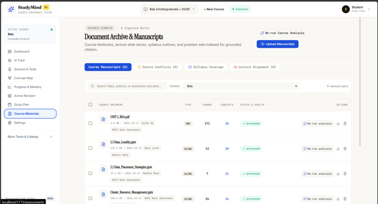Click concept count 14 for Cluster_Resource_Management
The width and height of the screenshot is (378, 204).
point(227,199)
